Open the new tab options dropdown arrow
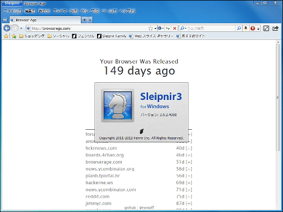 90,20
